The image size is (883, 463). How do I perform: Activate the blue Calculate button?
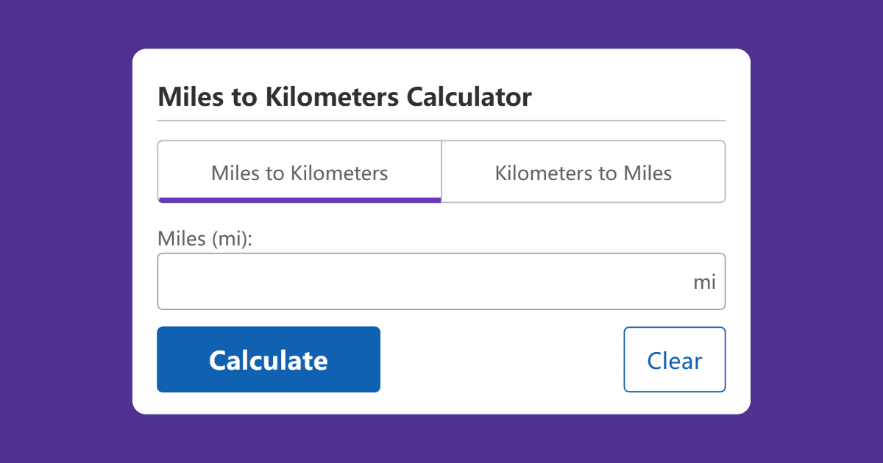269,359
